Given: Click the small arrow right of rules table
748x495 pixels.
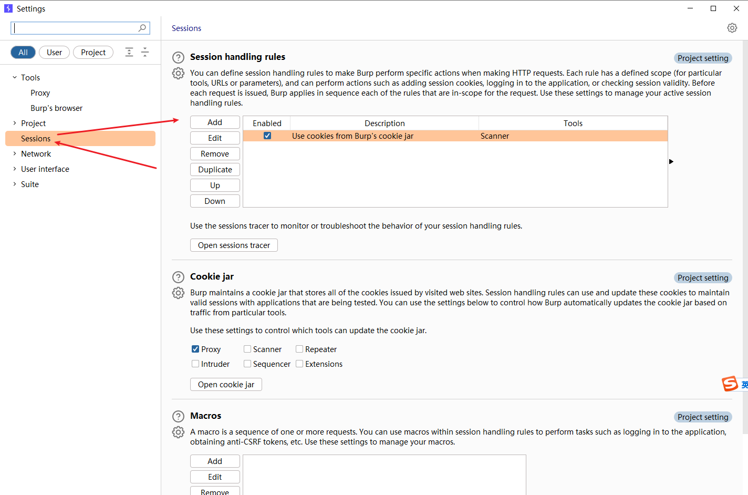Looking at the screenshot, I should (x=671, y=161).
